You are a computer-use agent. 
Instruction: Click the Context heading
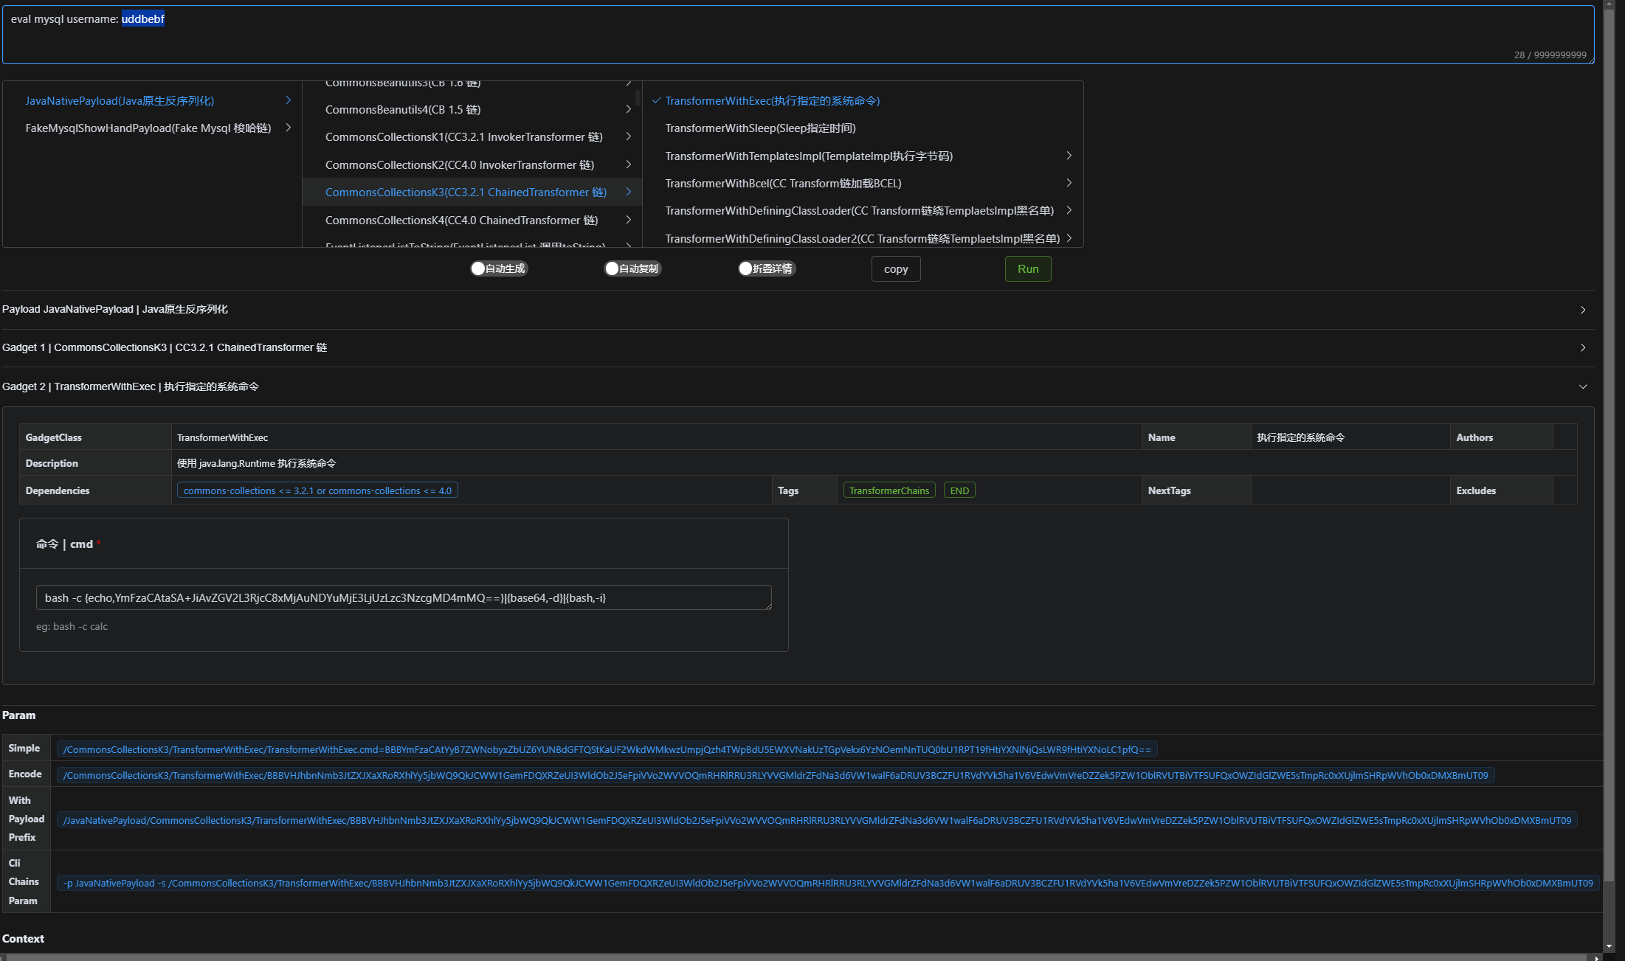click(x=23, y=938)
